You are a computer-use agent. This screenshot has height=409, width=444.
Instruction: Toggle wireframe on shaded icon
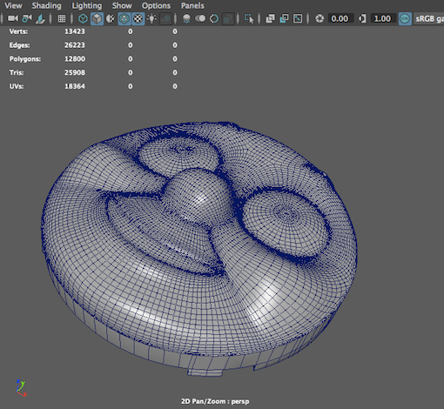click(x=124, y=19)
